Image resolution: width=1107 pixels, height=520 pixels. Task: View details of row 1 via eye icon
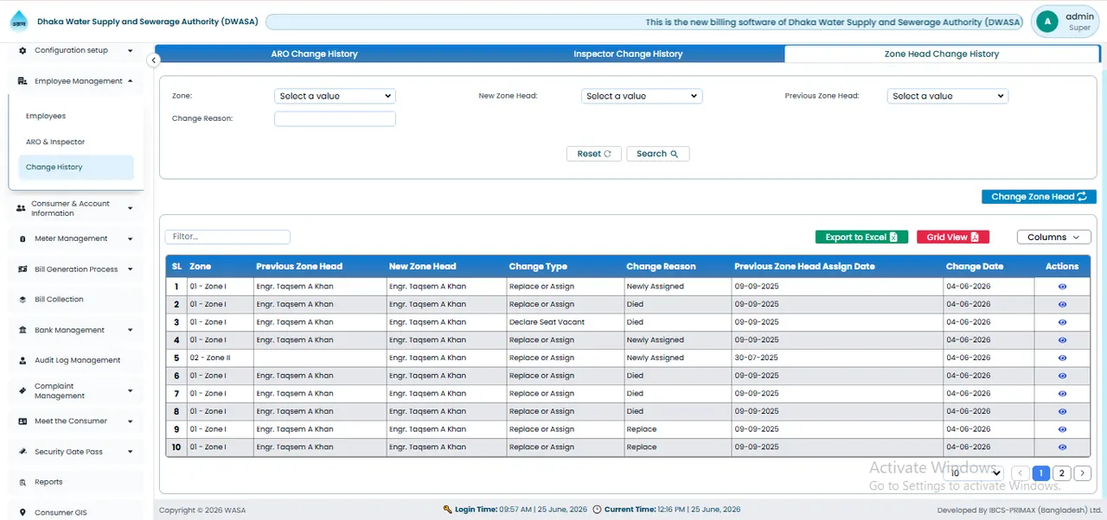(1062, 287)
